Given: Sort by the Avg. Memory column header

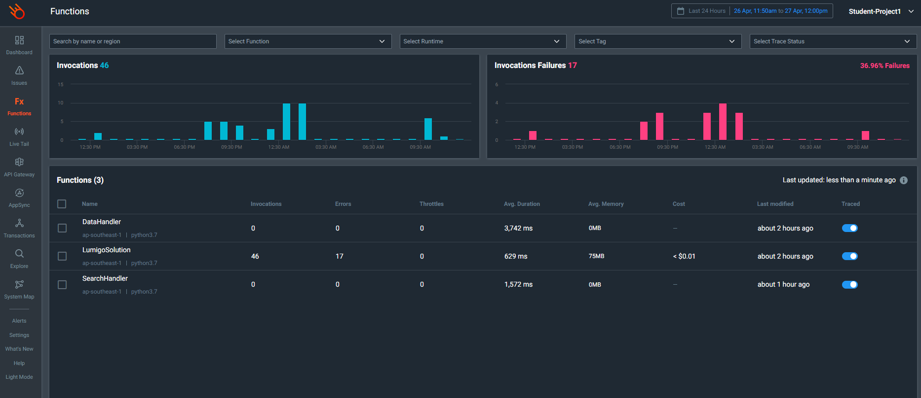Looking at the screenshot, I should (606, 204).
